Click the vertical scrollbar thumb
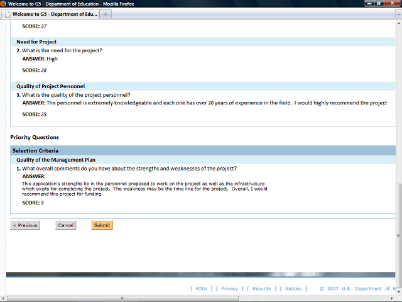Viewport: 402px width, 302px height. click(x=399, y=237)
